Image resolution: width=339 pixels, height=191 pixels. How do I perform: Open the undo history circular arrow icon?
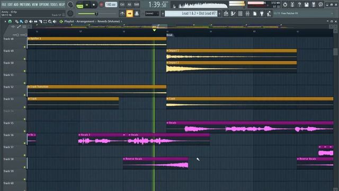coord(285,4)
